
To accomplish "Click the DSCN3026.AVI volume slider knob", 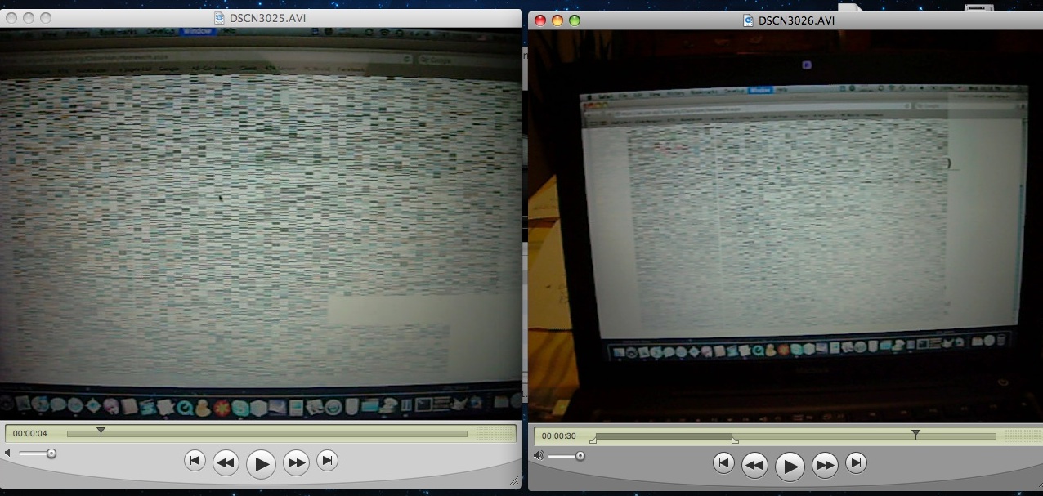I will click(x=580, y=455).
